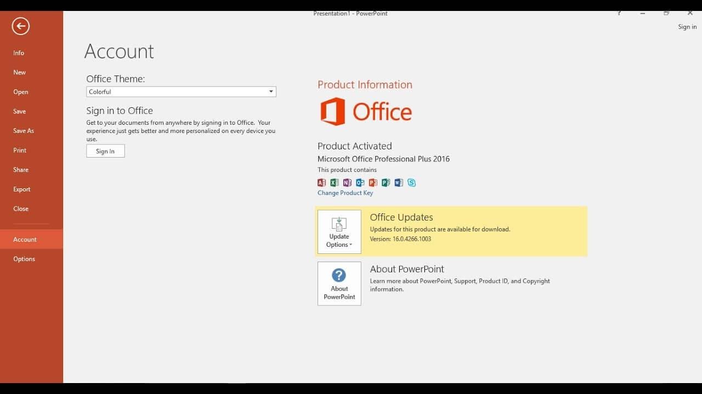Click the Access product icon
702x394 pixels.
[321, 183]
